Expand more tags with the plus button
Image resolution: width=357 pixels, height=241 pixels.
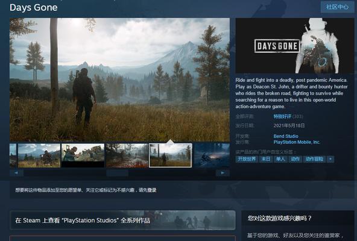[x=330, y=159]
